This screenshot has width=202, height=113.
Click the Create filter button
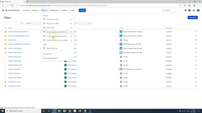(193, 18)
